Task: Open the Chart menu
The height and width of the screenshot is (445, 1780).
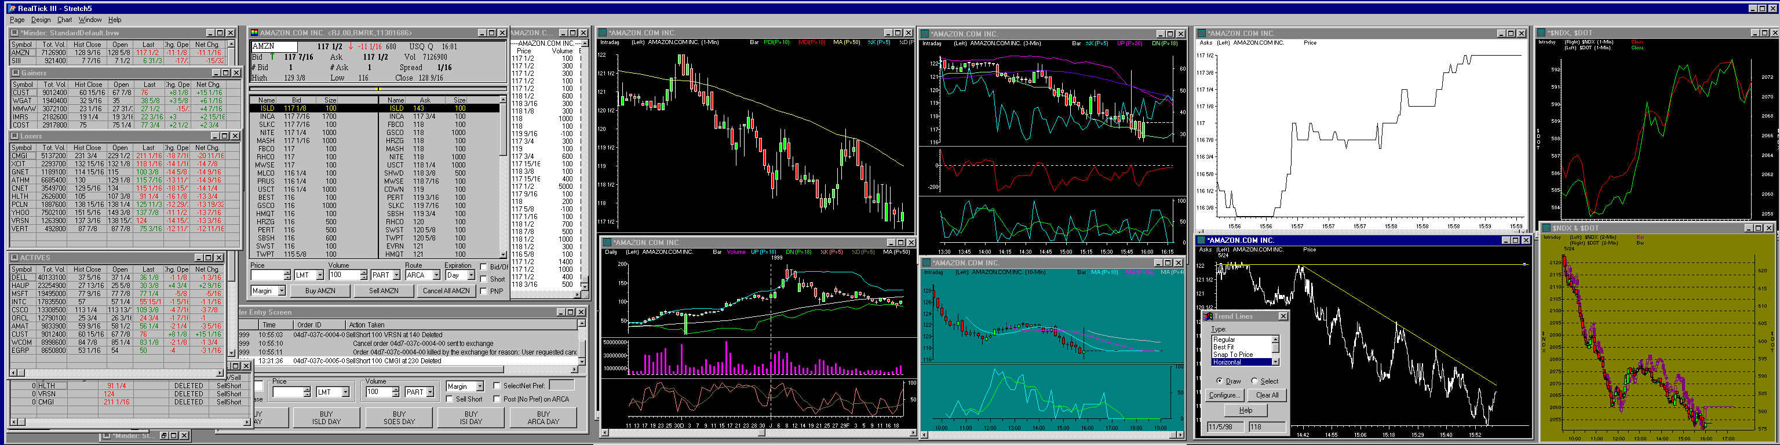Action: pos(64,20)
